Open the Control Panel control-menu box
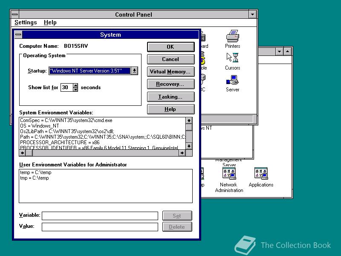 click(15, 15)
